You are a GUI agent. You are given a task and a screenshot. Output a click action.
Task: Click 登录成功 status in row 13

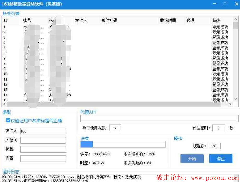tap(220, 90)
